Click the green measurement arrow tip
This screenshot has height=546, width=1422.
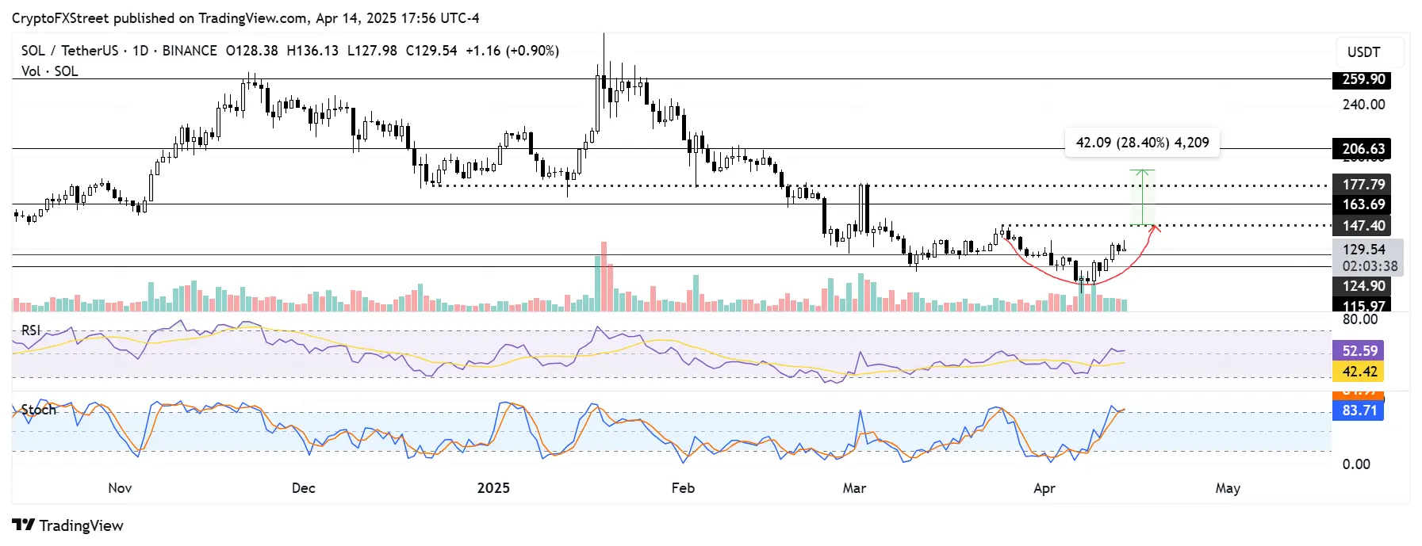pyautogui.click(x=1142, y=171)
